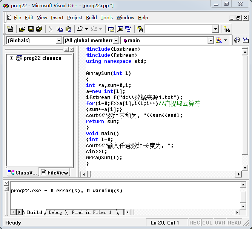The width and height of the screenshot is (252, 229).
Task: Open the Window menu
Action: pyautogui.click(x=125, y=18)
